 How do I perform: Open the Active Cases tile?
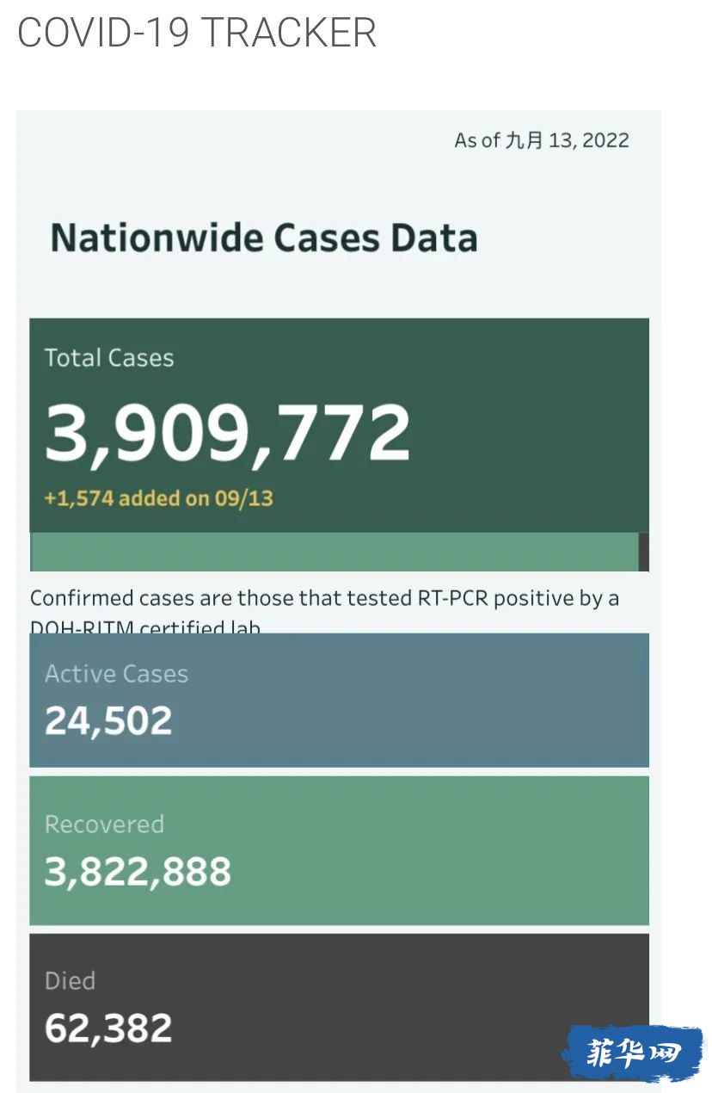pos(339,700)
